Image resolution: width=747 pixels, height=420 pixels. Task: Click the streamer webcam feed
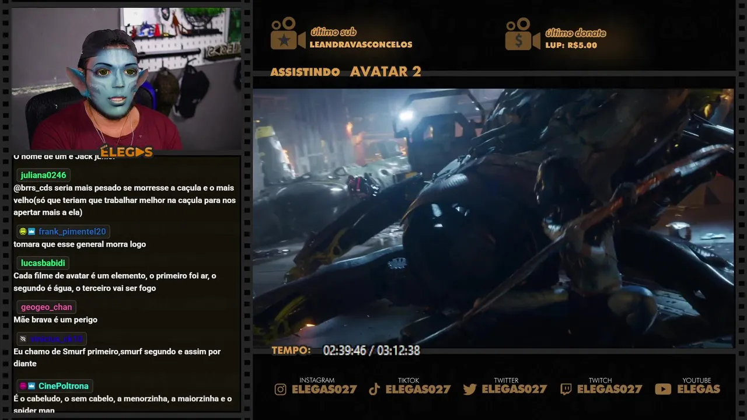pyautogui.click(x=127, y=79)
